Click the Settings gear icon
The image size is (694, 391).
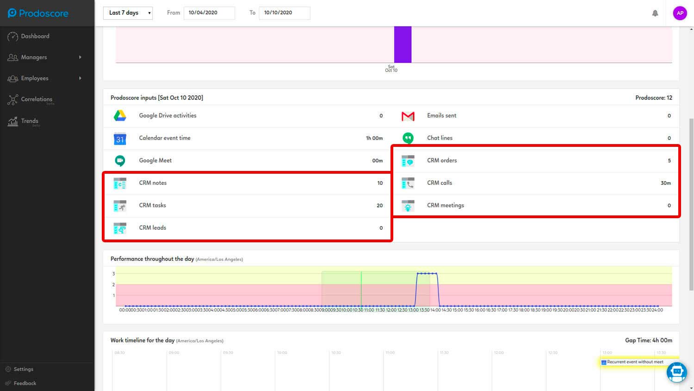(x=8, y=369)
